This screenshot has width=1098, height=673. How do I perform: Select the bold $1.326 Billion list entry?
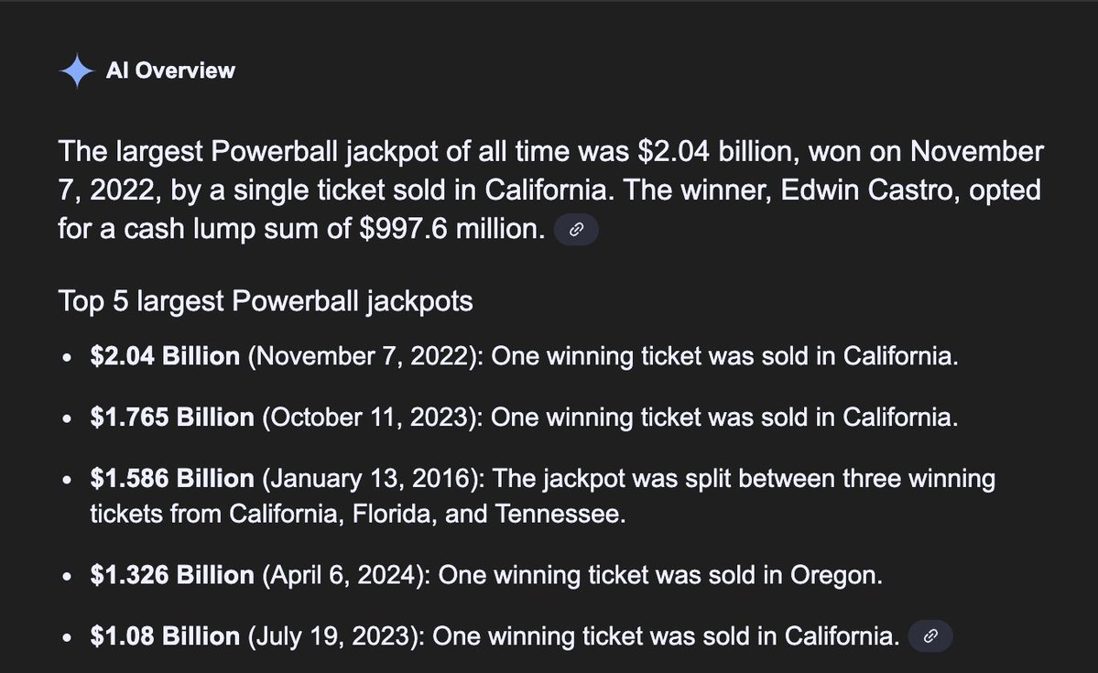pyautogui.click(x=171, y=575)
